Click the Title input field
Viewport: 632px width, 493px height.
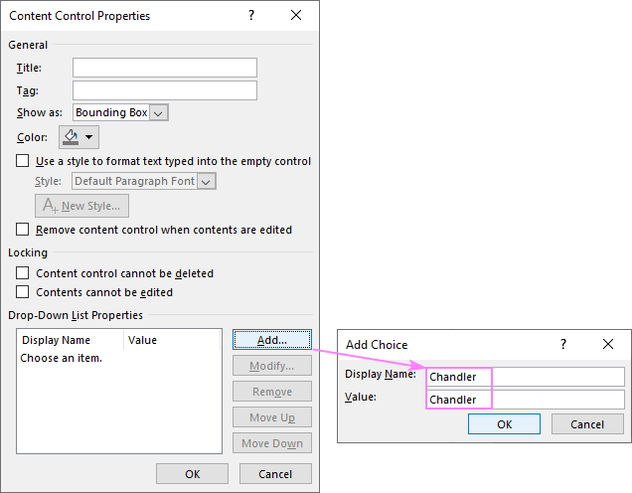164,68
